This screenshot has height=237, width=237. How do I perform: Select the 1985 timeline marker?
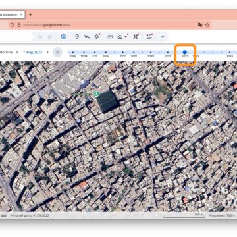pyautogui.click(x=73, y=52)
